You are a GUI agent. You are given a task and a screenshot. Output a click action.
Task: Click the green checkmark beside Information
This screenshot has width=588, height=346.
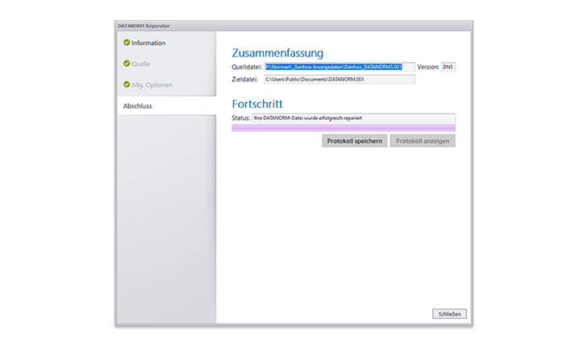pos(127,43)
